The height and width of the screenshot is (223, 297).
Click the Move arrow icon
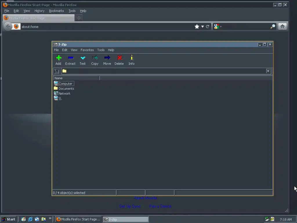107,58
